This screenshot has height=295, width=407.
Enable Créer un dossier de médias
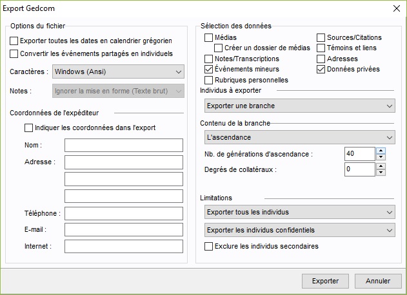[218, 48]
